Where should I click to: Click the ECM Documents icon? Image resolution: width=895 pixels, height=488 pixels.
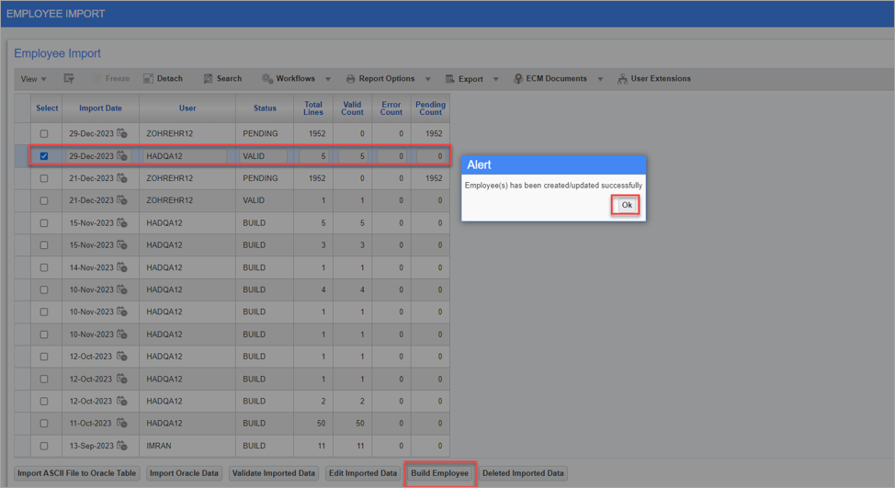pos(517,79)
